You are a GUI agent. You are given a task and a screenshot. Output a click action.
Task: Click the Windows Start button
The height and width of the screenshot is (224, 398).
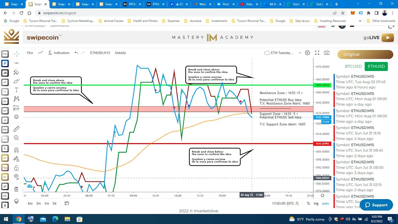tap(6, 219)
